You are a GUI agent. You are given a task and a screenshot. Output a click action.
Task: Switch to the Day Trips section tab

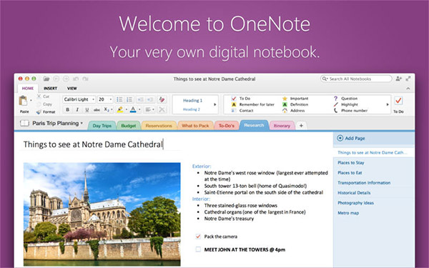click(102, 126)
